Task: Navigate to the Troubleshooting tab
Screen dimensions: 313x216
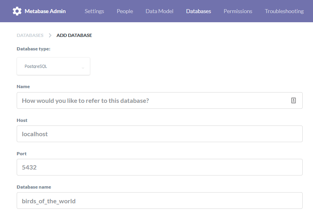Action: [284, 11]
